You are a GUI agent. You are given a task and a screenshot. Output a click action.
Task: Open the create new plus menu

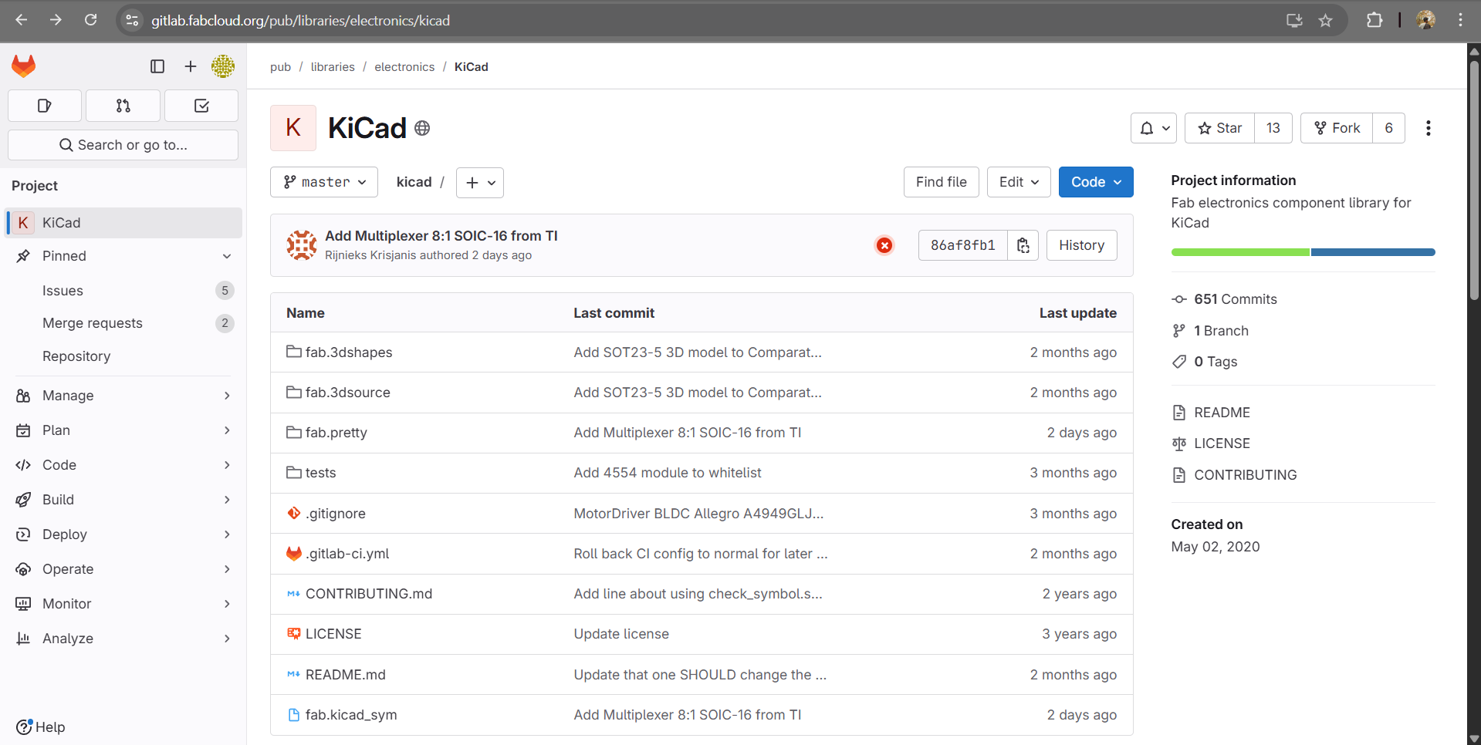pyautogui.click(x=191, y=66)
